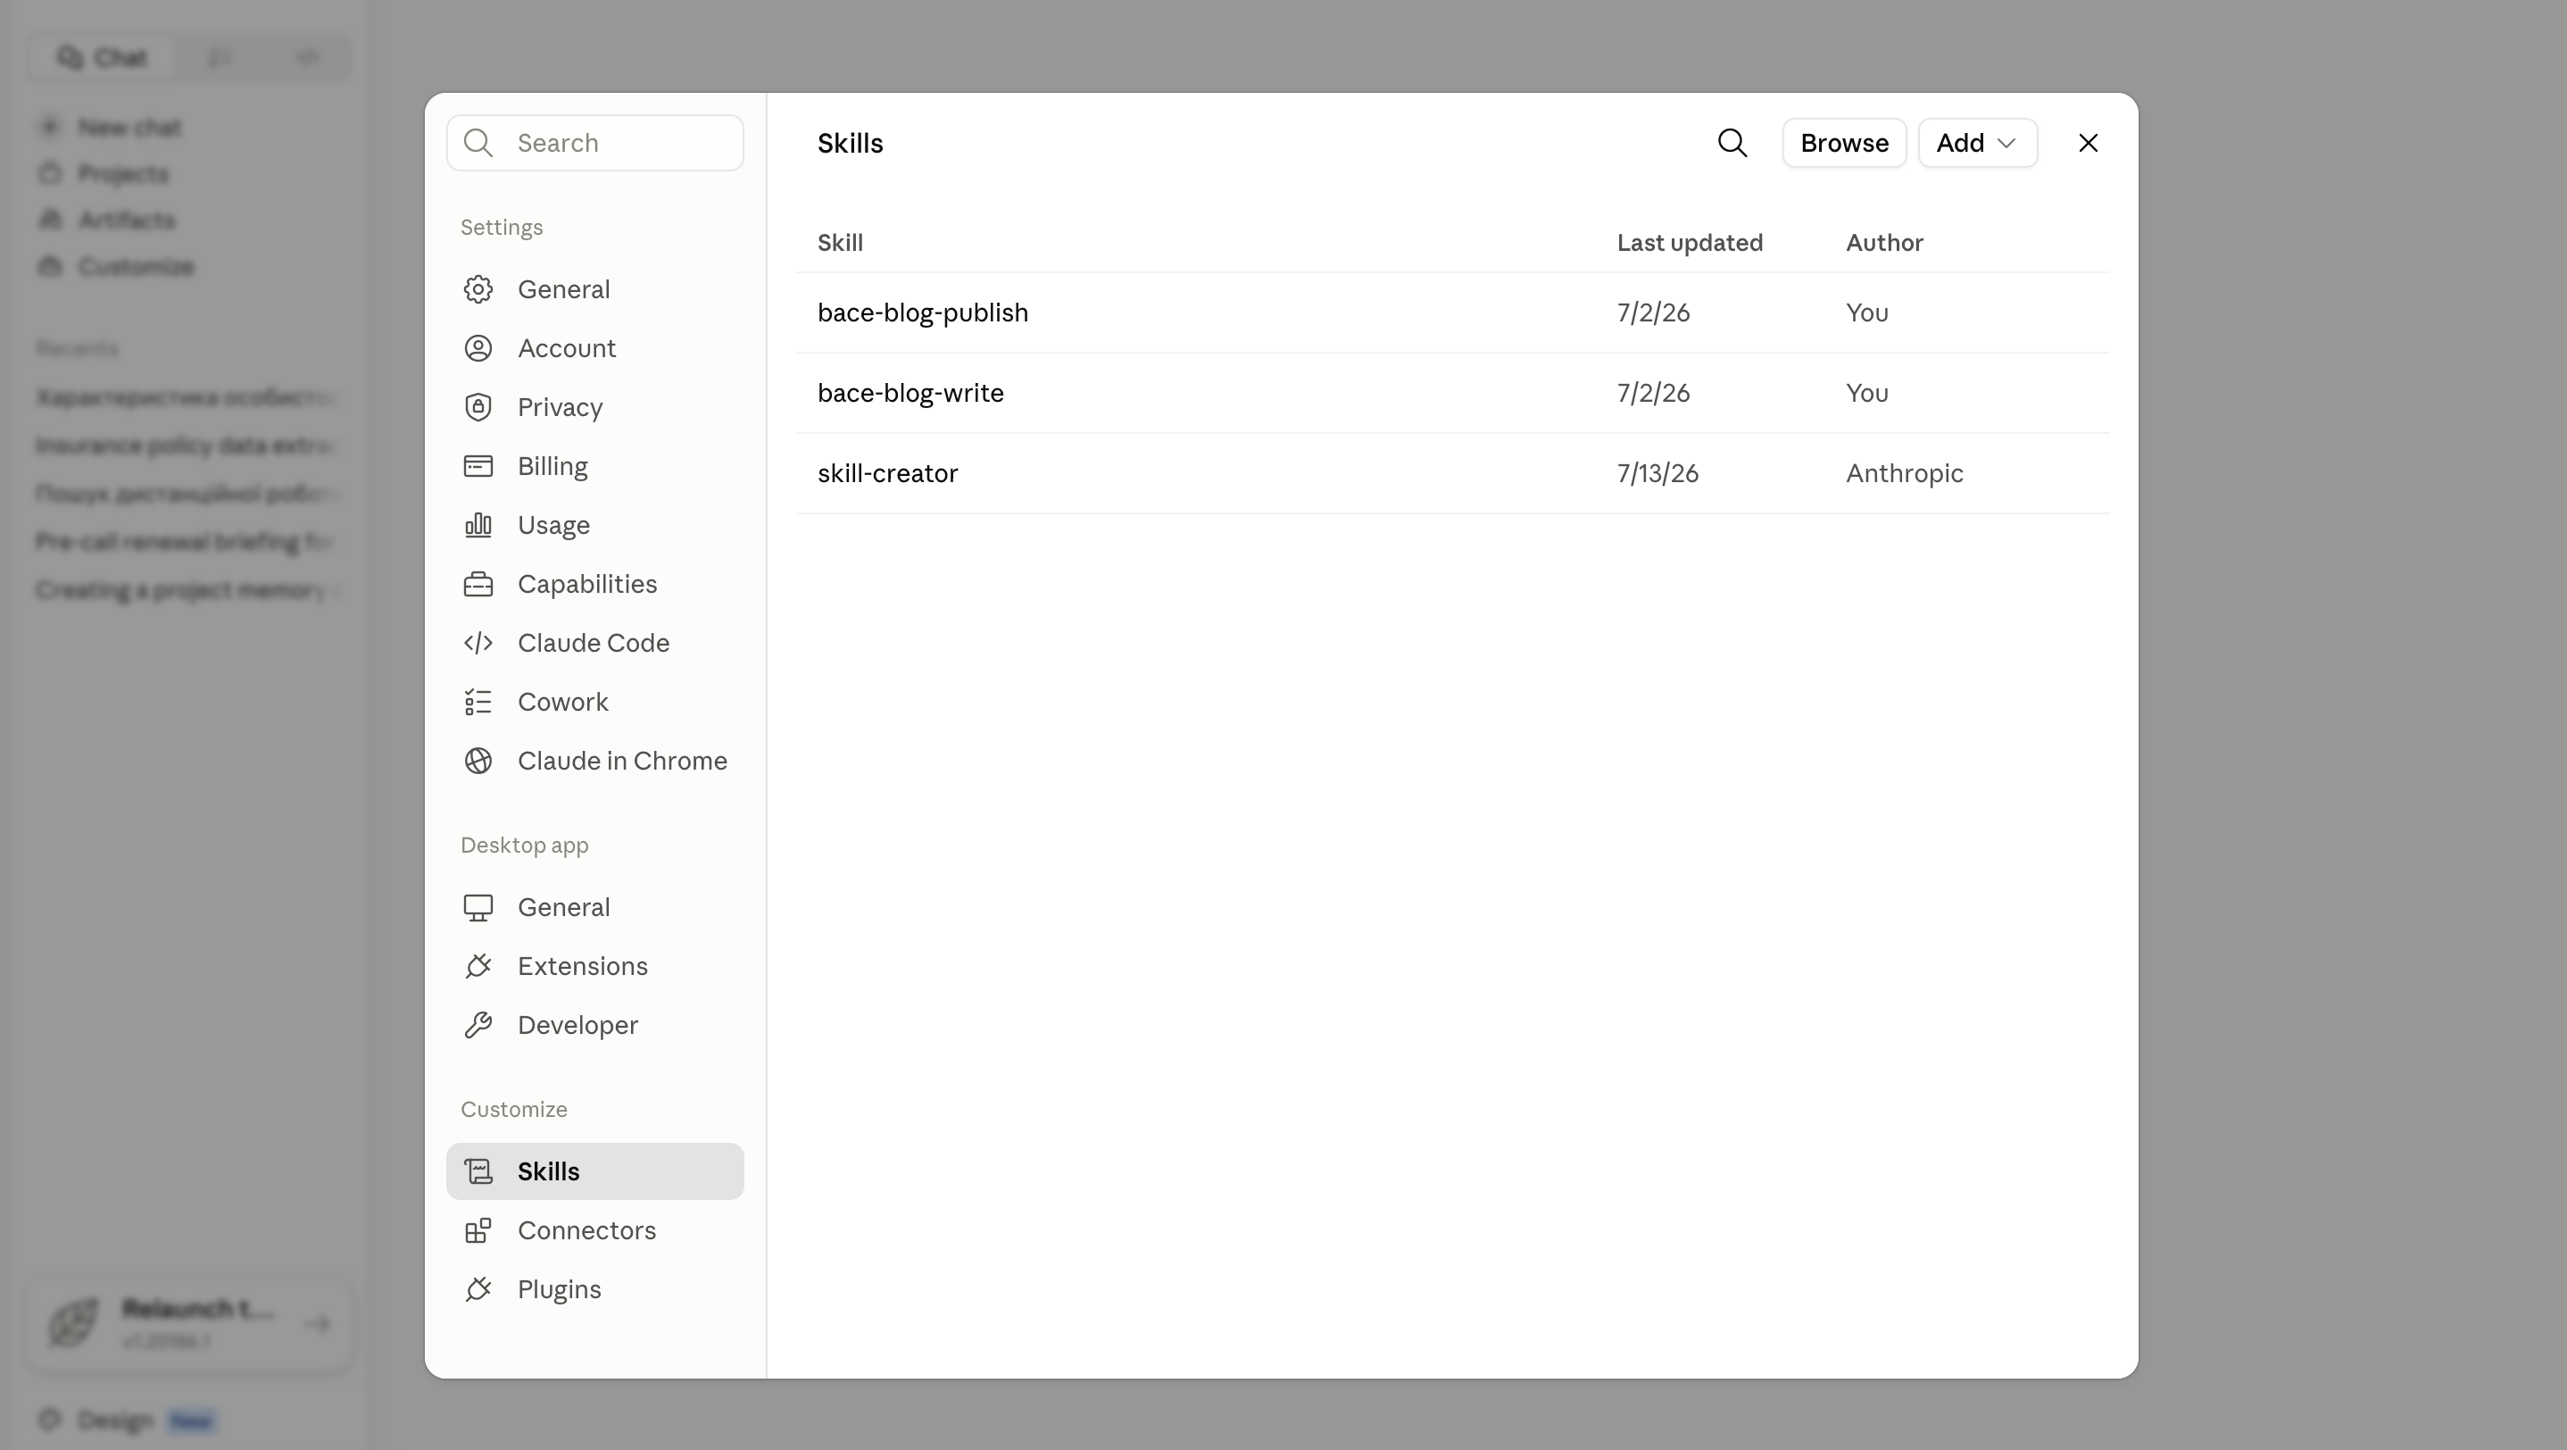Open the bace-blog-write skill row
The height and width of the screenshot is (1450, 2567).
point(1452,393)
